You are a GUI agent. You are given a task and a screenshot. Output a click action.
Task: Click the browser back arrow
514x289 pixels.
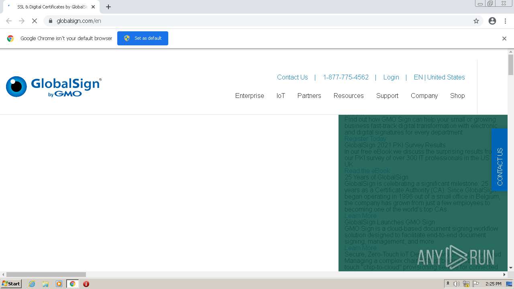click(9, 21)
